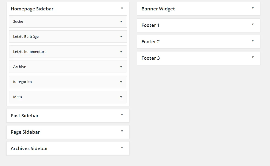Open the Archives Sidebar heading

29,148
